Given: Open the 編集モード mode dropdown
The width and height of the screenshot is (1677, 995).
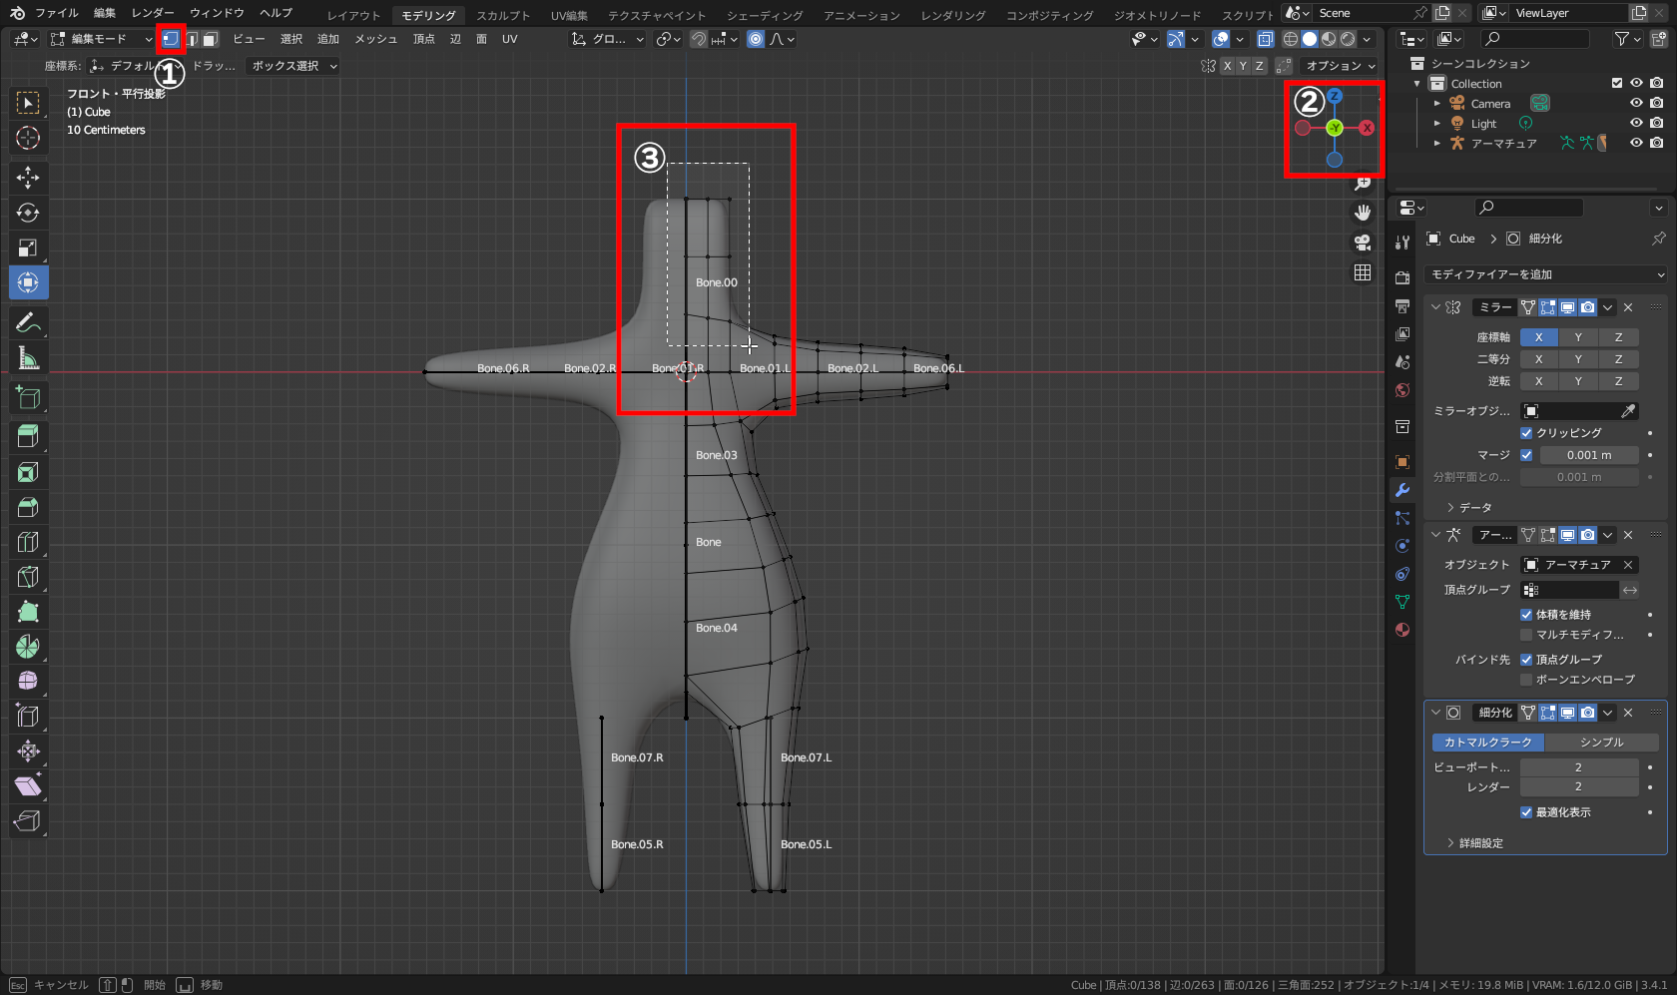Looking at the screenshot, I should coord(101,39).
